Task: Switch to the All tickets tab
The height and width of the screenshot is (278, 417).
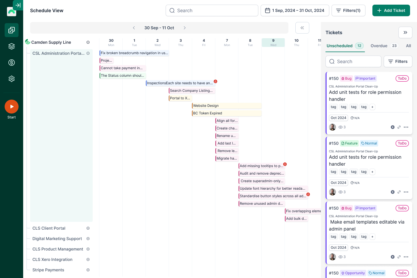Action: click(x=409, y=46)
